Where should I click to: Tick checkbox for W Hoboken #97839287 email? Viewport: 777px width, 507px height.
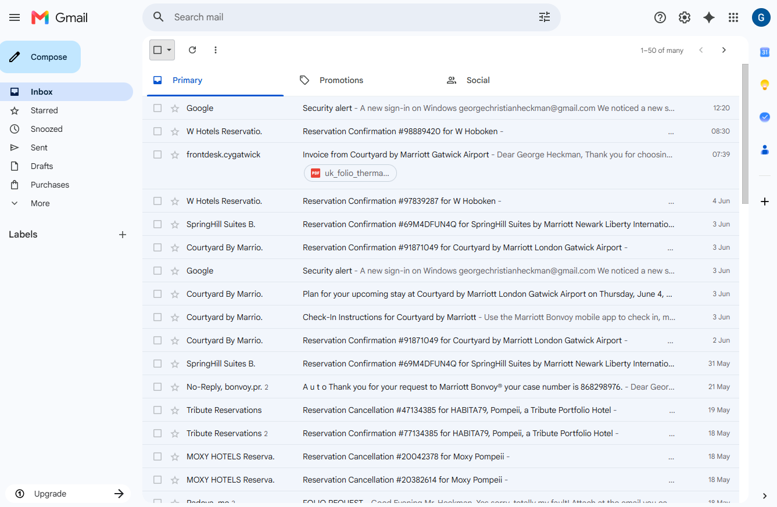(157, 201)
